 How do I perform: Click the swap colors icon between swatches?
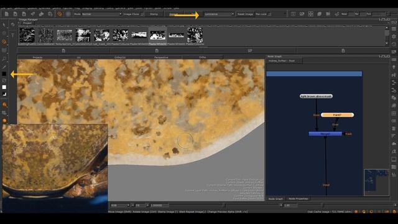[4, 80]
